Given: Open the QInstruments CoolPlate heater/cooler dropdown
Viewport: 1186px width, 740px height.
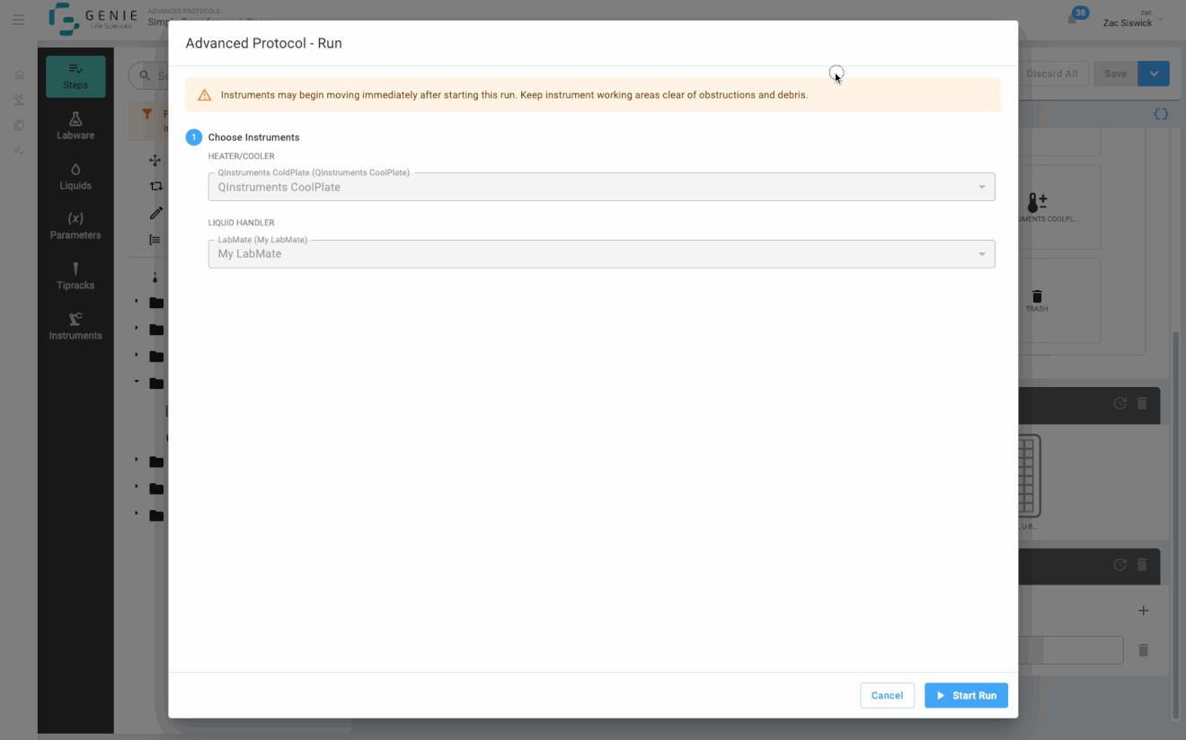Looking at the screenshot, I should [601, 187].
